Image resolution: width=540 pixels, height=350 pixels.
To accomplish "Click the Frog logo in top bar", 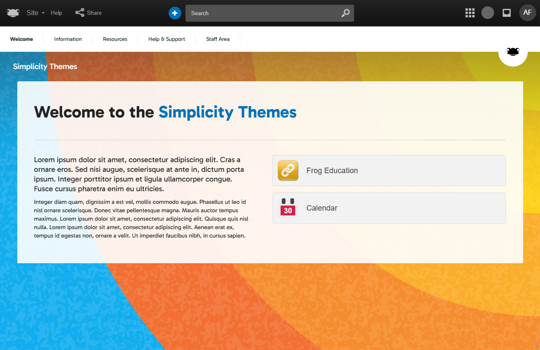I will tap(13, 13).
